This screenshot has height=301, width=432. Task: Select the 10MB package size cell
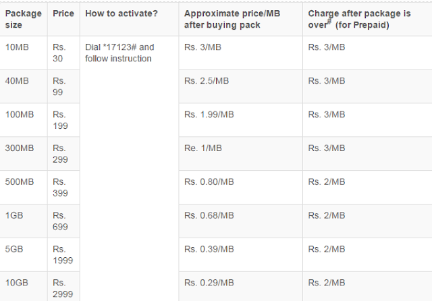point(17,47)
